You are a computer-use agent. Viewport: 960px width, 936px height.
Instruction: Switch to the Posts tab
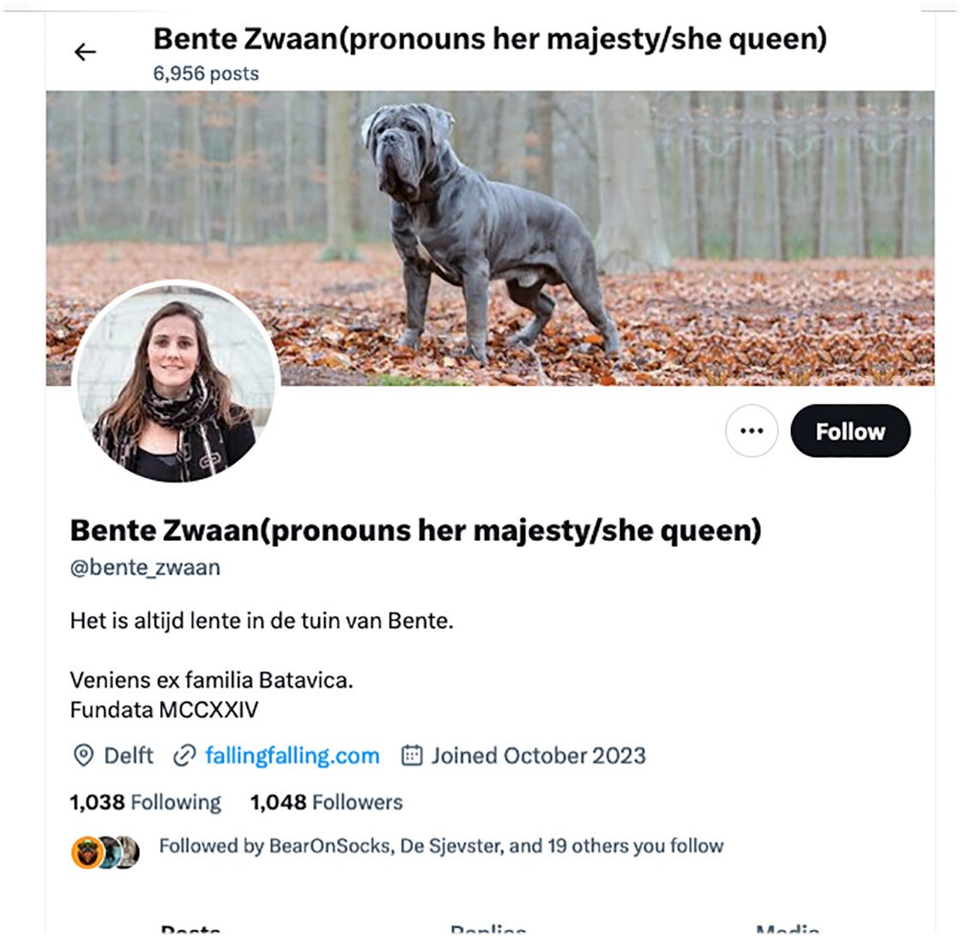190,930
